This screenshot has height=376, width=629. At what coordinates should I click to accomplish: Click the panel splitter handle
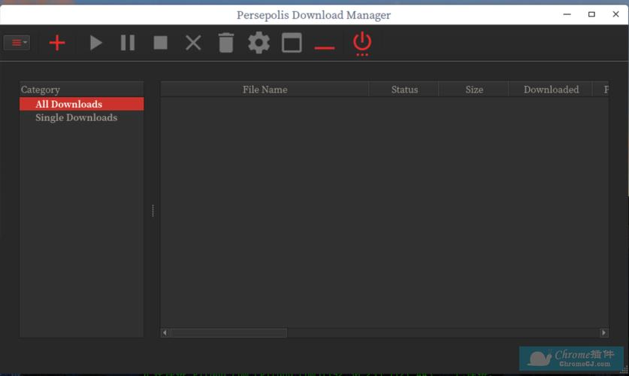[x=153, y=211]
